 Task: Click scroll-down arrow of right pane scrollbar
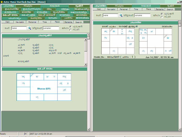tap(180, 129)
